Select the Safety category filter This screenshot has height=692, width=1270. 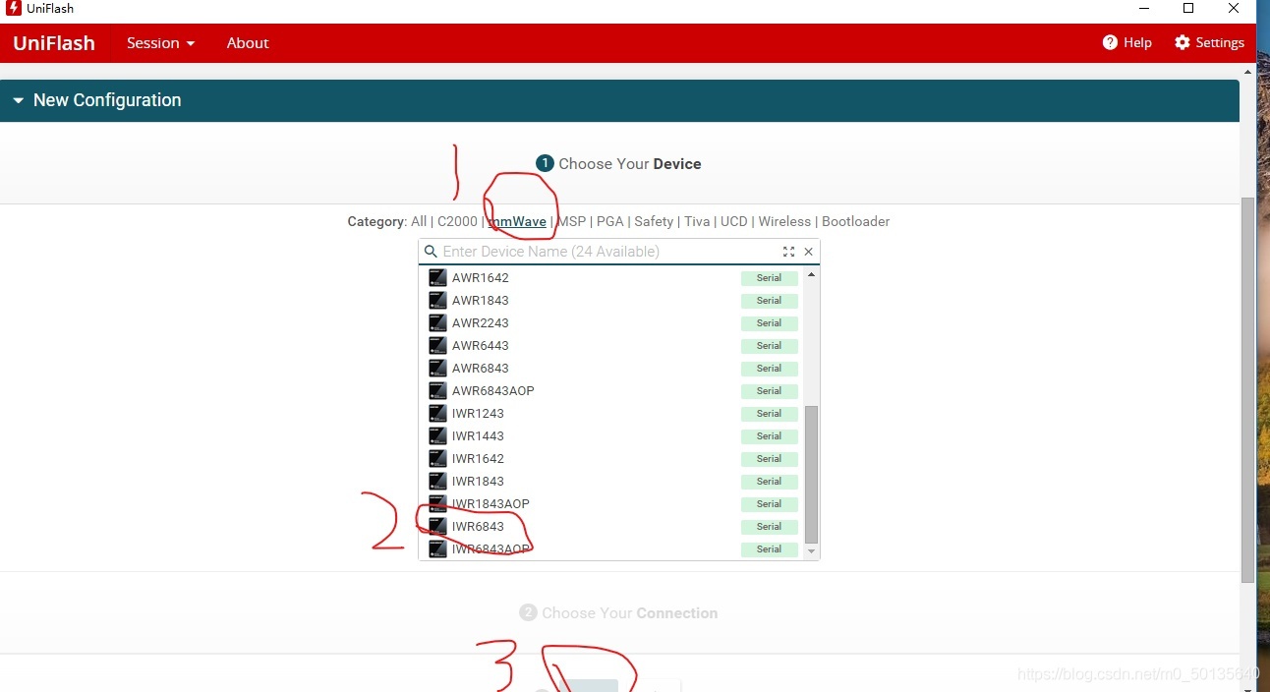[654, 221]
